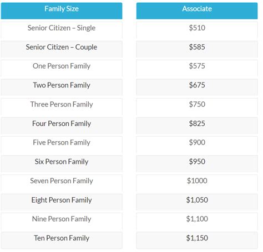The height and width of the screenshot is (252, 263).
Task: Click the Ten Person Family cell
Action: pyautogui.click(x=62, y=240)
